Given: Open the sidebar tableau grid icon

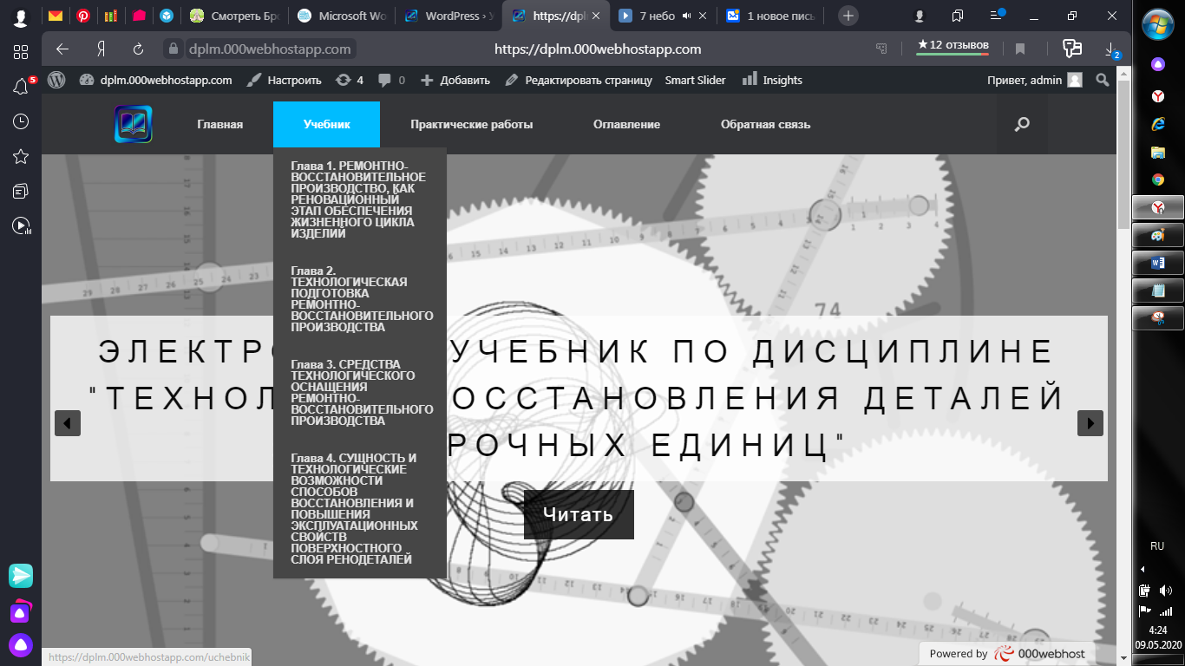Looking at the screenshot, I should pyautogui.click(x=21, y=52).
